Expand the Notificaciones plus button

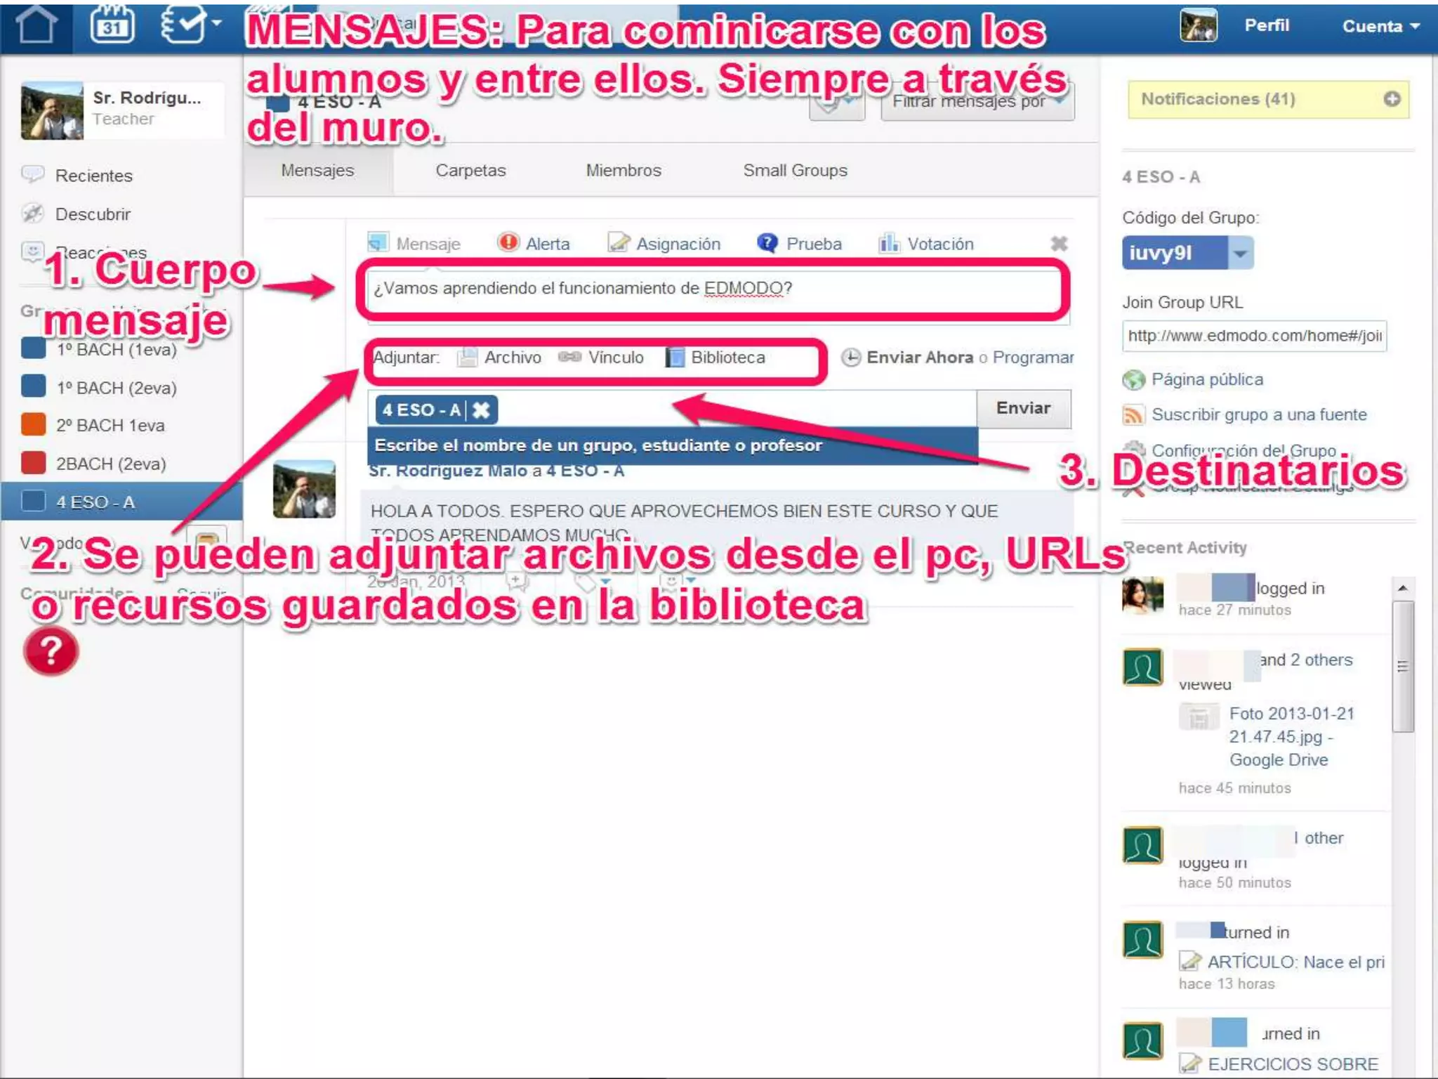(1392, 99)
